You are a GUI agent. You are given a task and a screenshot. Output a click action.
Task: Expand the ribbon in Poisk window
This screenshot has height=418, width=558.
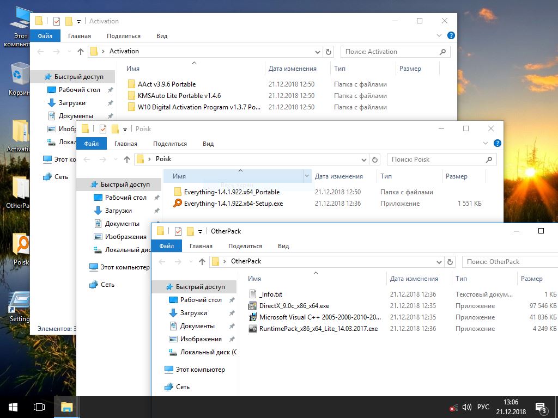tap(486, 143)
